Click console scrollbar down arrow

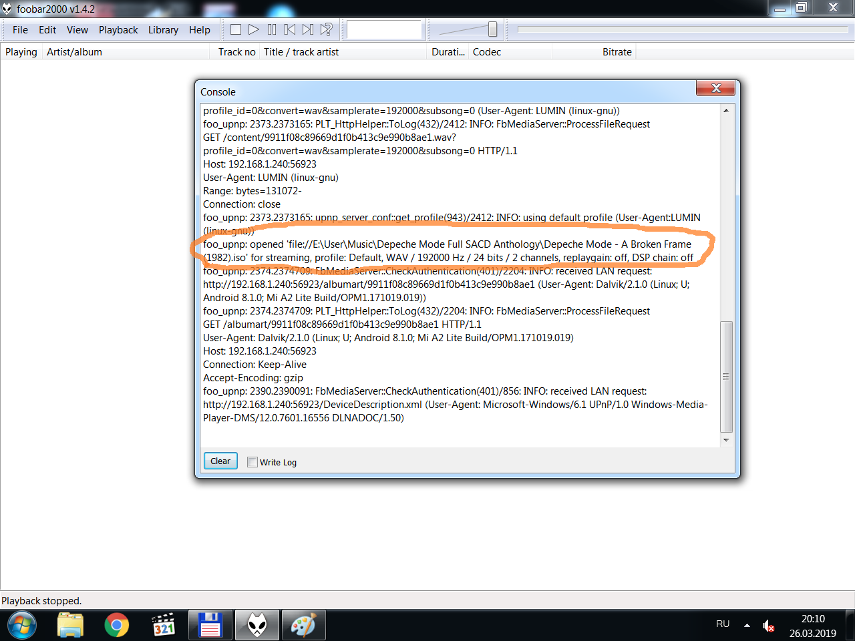(x=726, y=440)
